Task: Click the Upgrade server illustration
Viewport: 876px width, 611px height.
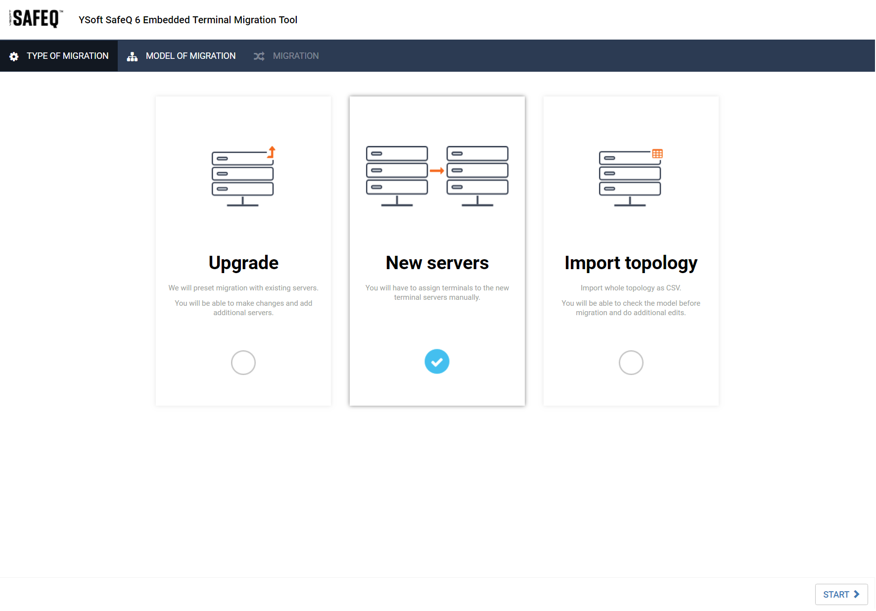Action: (243, 177)
